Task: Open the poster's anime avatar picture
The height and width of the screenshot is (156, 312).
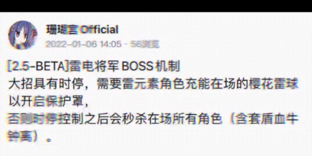Action: pos(23,35)
